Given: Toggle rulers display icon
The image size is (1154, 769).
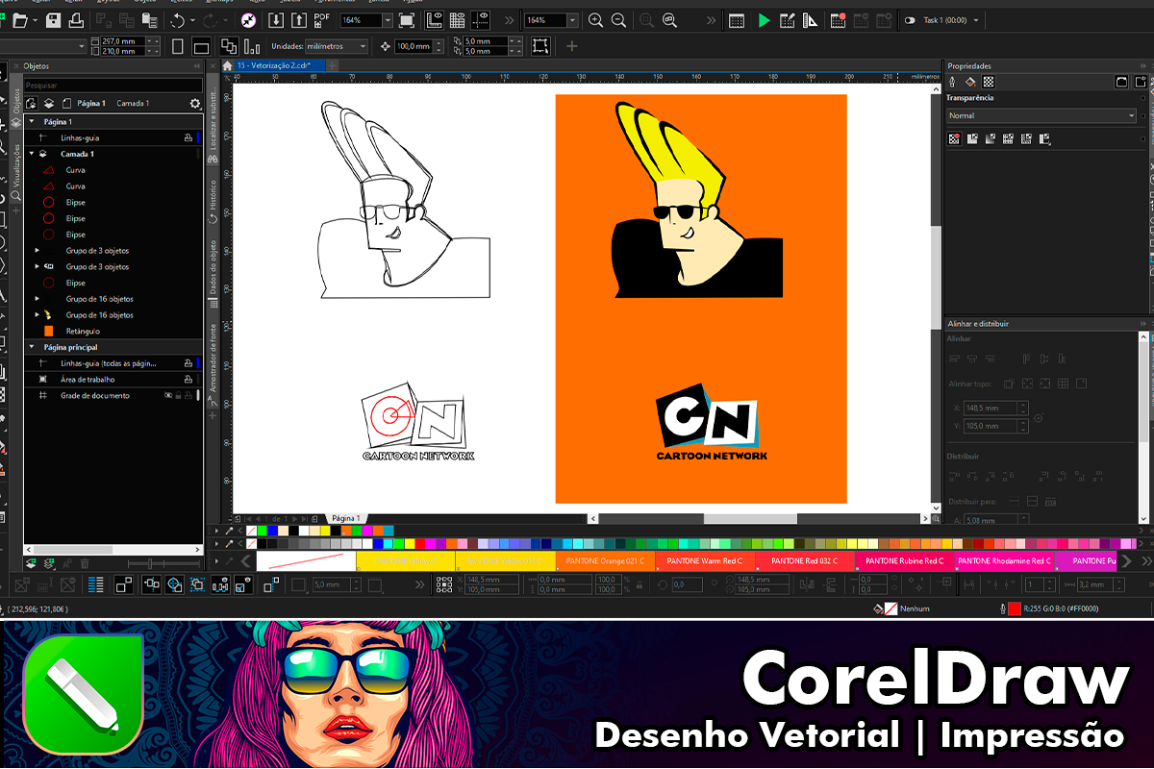Looking at the screenshot, I should [x=434, y=20].
